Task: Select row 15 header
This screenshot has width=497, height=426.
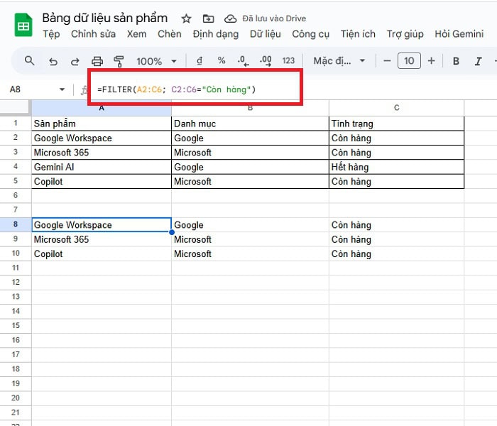Action: tap(16, 325)
